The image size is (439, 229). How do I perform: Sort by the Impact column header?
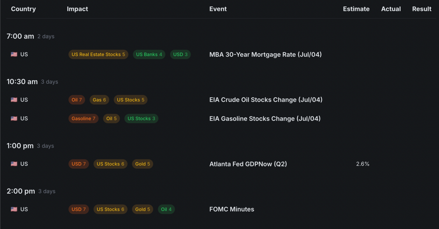point(77,9)
